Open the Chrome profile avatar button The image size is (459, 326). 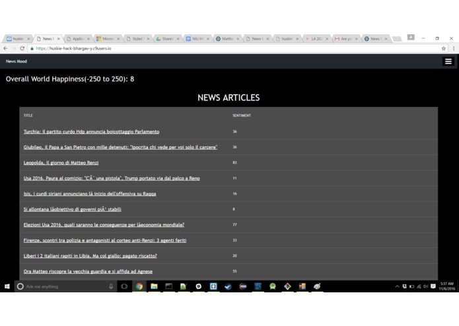point(411,37)
